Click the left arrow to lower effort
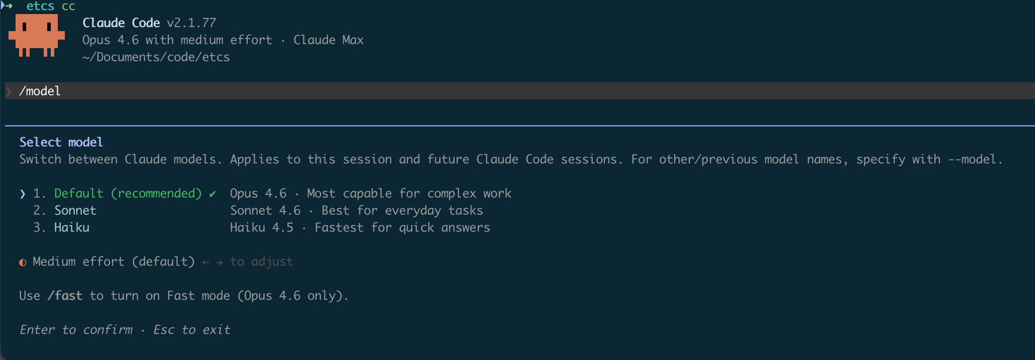Screen dimensions: 1035x360 point(205,262)
